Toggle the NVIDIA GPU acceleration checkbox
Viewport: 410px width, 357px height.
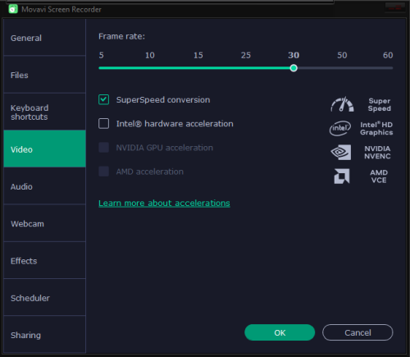coord(103,148)
